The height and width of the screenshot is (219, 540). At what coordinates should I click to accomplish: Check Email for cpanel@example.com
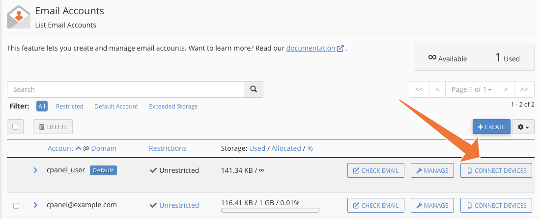coord(376,205)
